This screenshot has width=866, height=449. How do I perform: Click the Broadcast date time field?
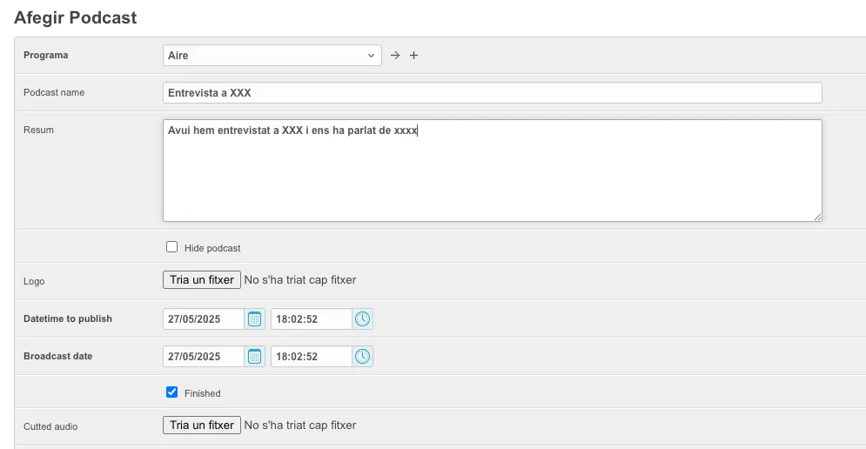[x=311, y=357]
